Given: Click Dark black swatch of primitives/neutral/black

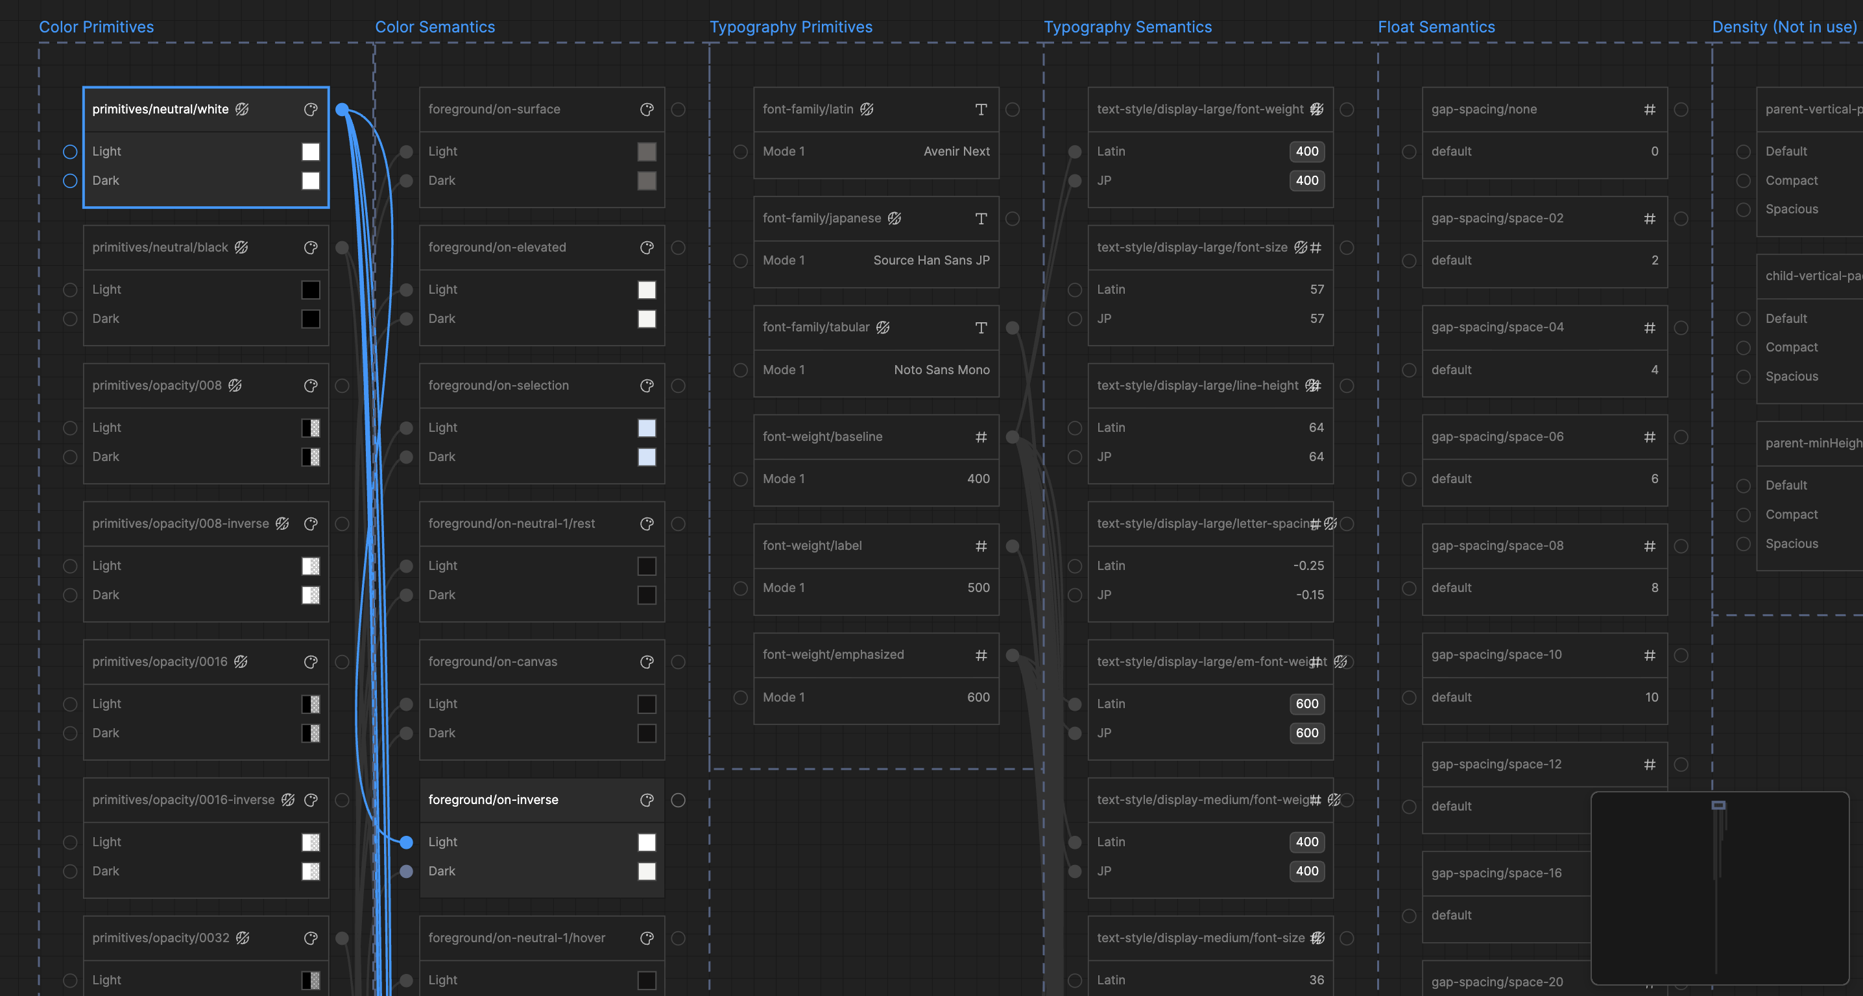Looking at the screenshot, I should 311,319.
